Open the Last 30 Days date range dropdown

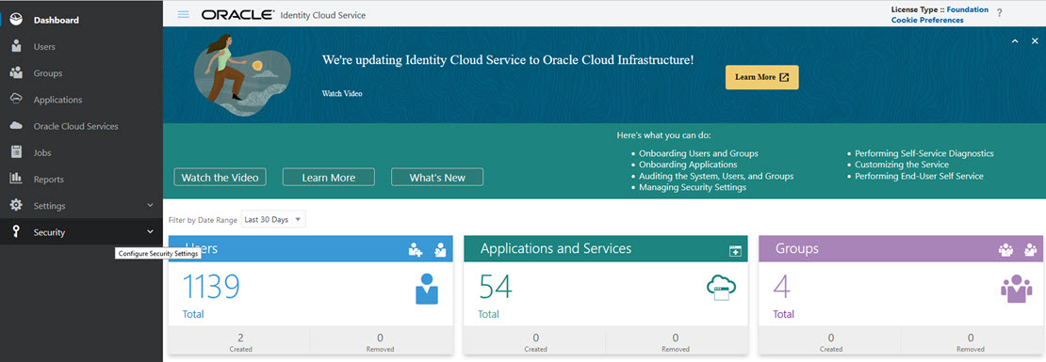(273, 219)
